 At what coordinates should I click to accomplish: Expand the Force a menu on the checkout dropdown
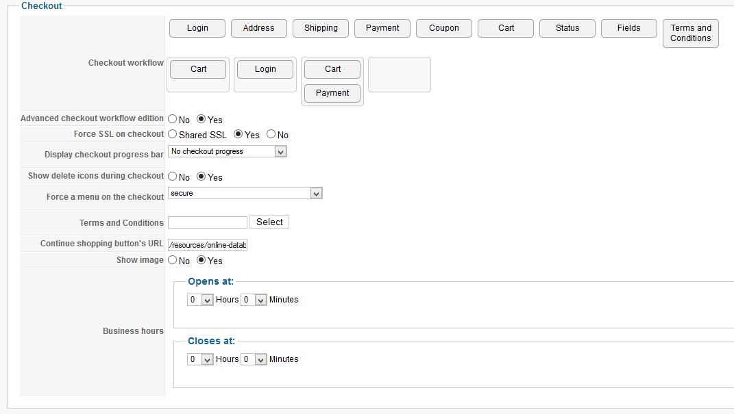click(245, 194)
